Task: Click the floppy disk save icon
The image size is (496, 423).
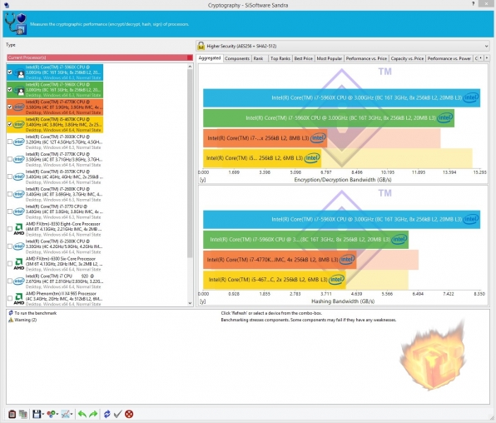Action: (37, 414)
